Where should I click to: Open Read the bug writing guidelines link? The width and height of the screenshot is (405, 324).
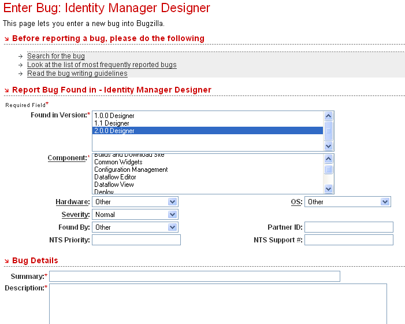(x=77, y=73)
